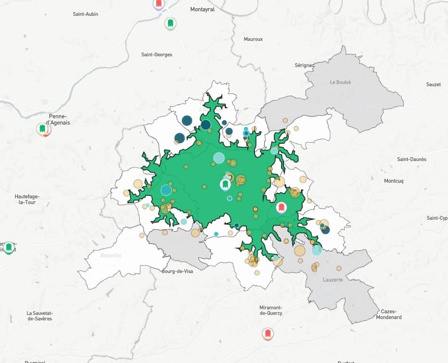Image resolution: width=448 pixels, height=363 pixels.
Task: Select the orange circle on the Lauzerte gray area's right side
Action: point(339,268)
